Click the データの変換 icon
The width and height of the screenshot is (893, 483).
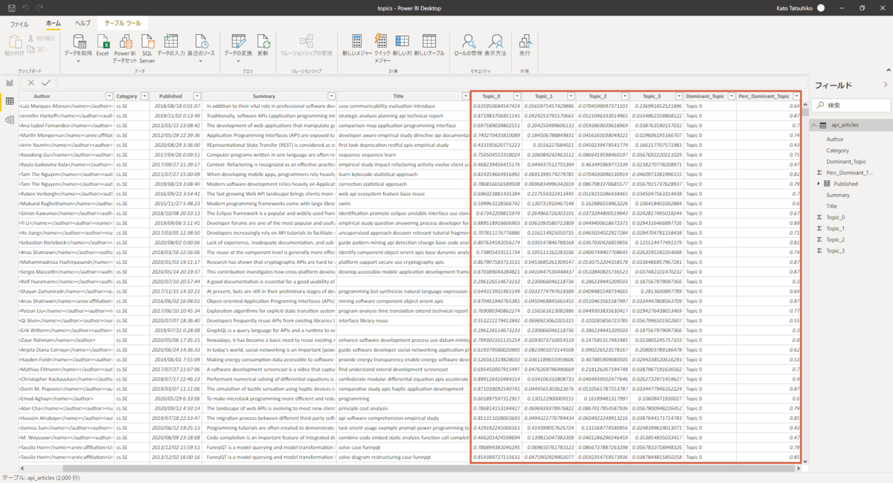point(238,41)
